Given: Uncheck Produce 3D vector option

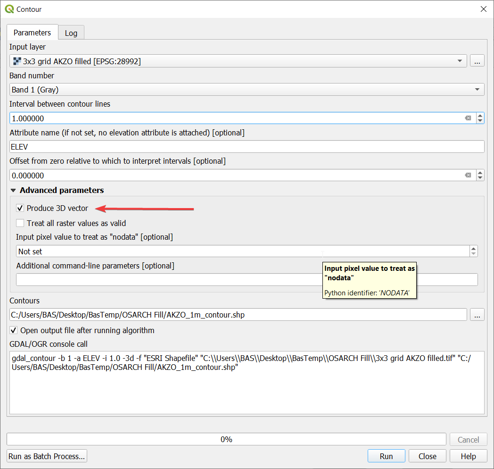Looking at the screenshot, I should 20,208.
